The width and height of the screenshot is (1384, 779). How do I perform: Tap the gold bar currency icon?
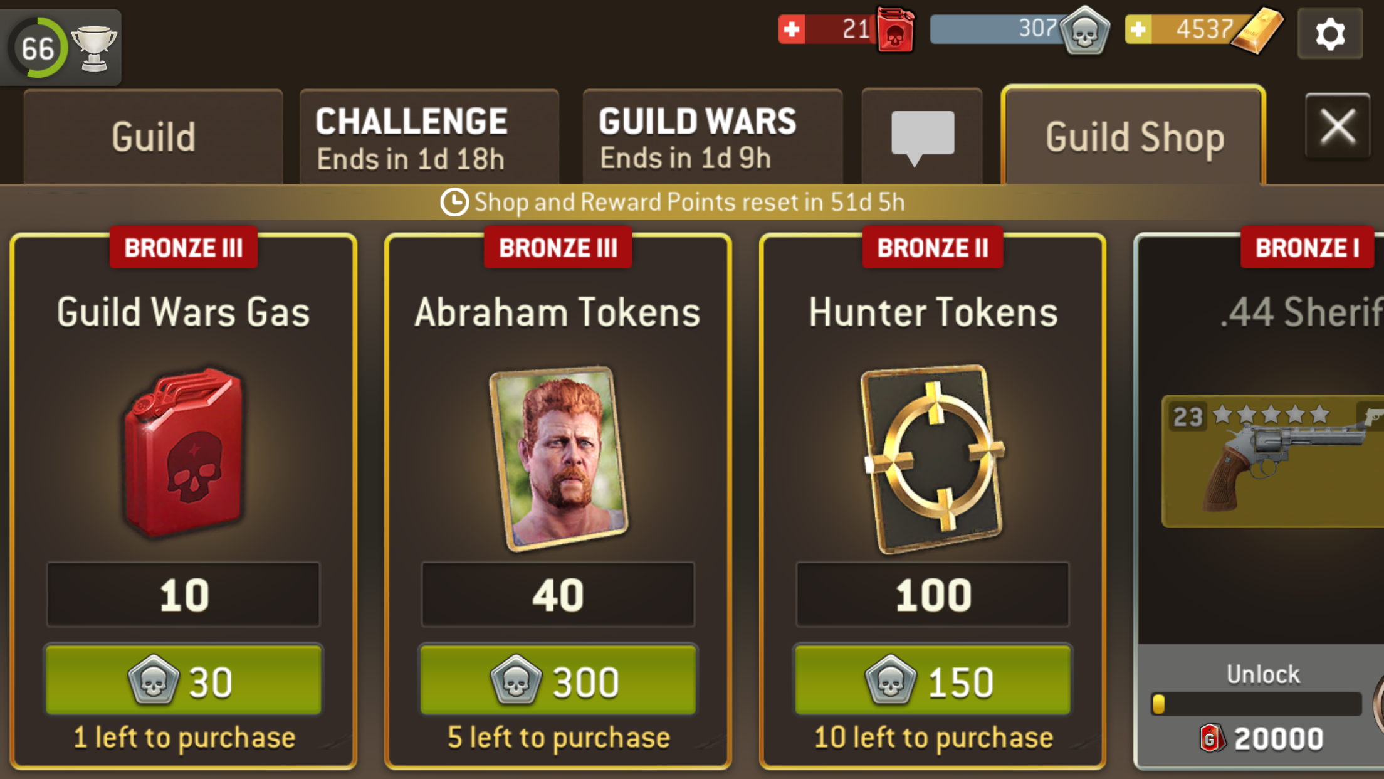(1257, 31)
